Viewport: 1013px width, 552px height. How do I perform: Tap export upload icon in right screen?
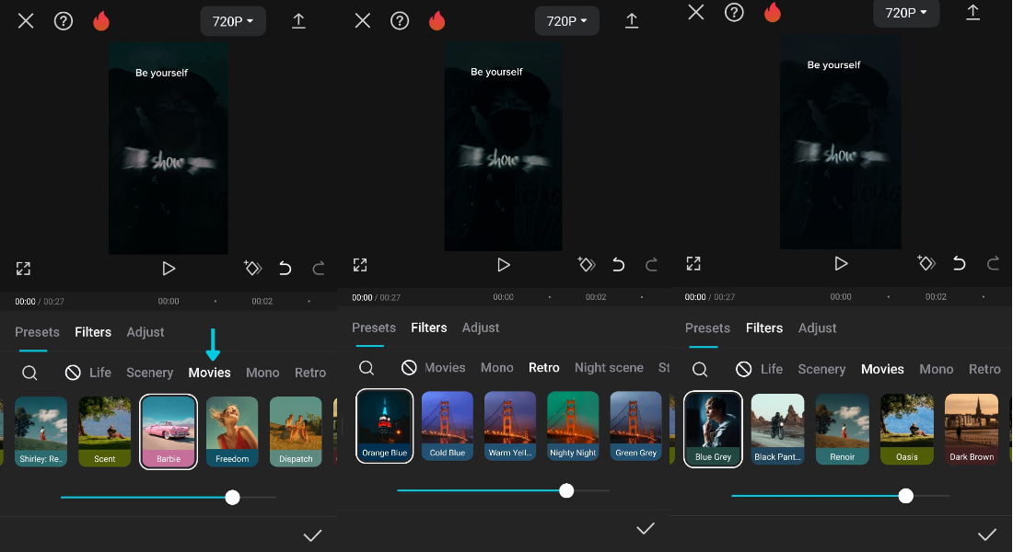coord(973,12)
